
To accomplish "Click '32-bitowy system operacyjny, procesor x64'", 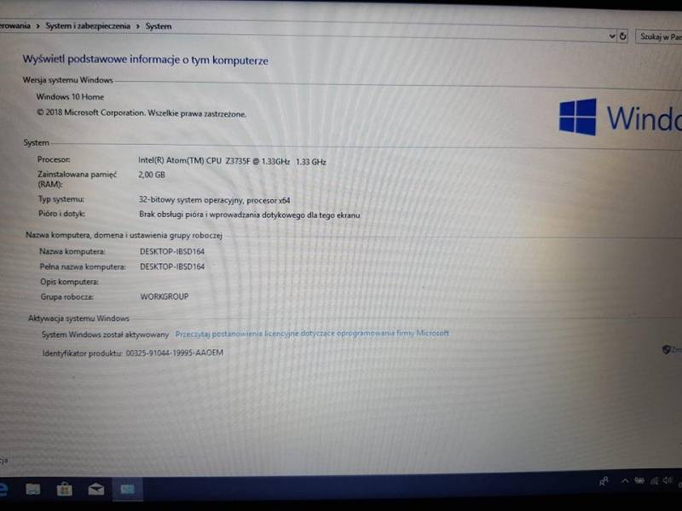I will (215, 200).
